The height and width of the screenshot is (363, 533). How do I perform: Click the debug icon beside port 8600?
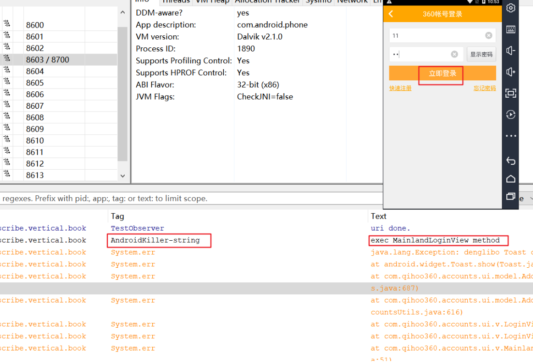[x=7, y=24]
